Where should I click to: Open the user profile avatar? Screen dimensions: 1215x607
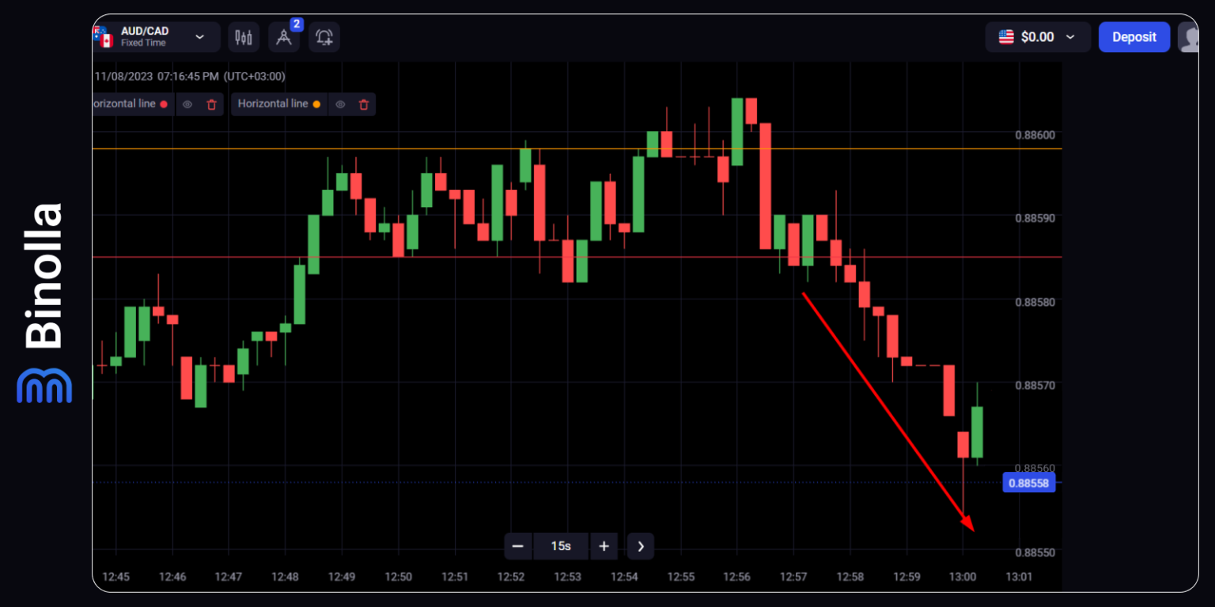coord(1193,36)
